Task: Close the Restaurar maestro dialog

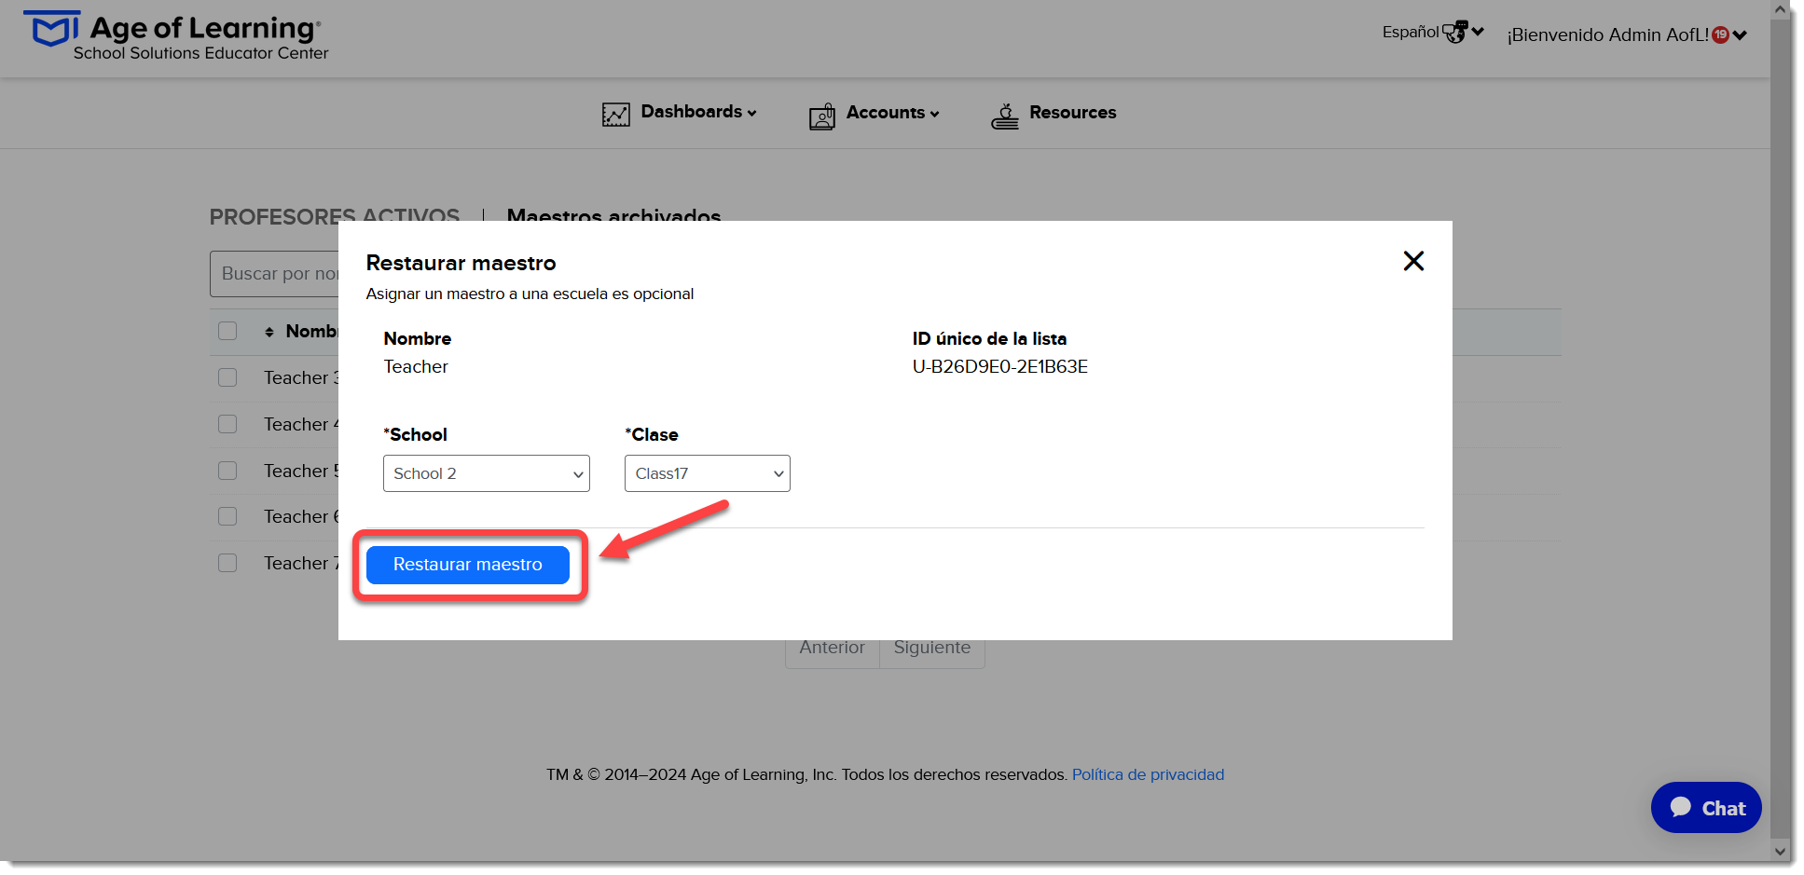Action: click(x=1413, y=261)
